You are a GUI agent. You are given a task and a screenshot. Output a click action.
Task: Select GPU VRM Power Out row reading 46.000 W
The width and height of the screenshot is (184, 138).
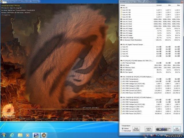pos(150,114)
